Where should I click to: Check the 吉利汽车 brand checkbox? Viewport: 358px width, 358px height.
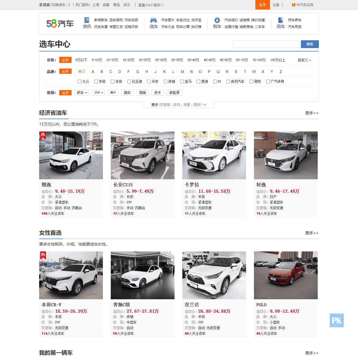[x=228, y=81]
